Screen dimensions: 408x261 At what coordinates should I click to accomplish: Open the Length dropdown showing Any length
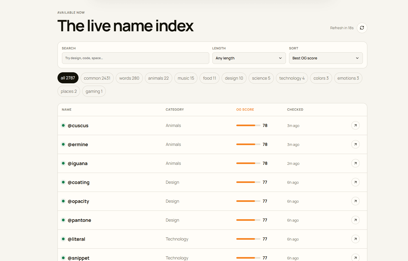(x=249, y=58)
